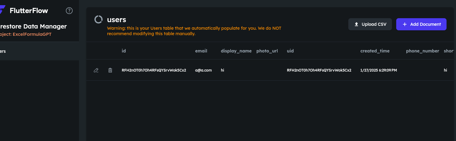Image resolution: width=456 pixels, height=141 pixels.
Task: Click the upload arrow icon in Upload CSV
Action: (x=356, y=24)
